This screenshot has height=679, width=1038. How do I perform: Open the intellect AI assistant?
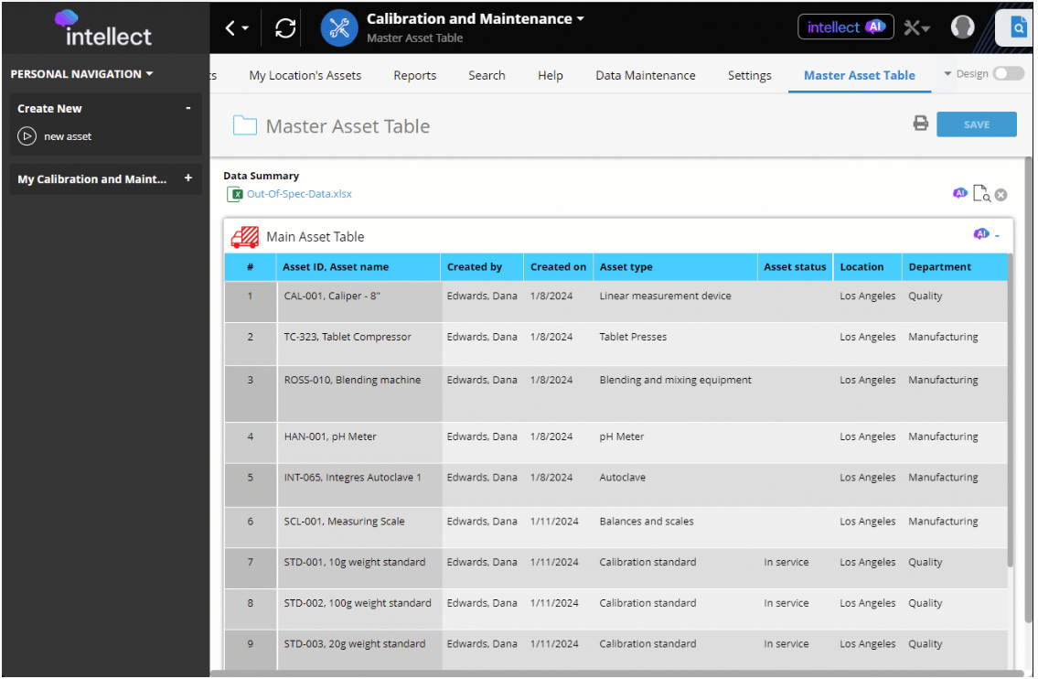click(845, 27)
